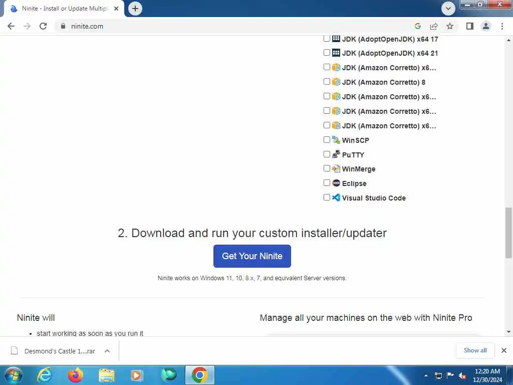Tick the Eclipse checkbox
513x385 pixels.
[327, 182]
